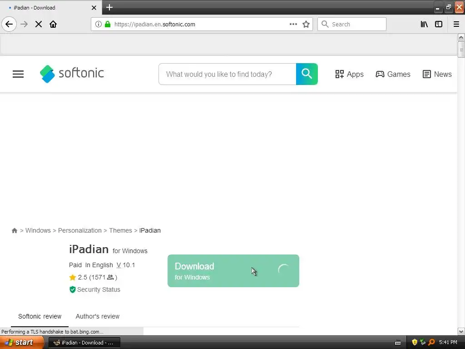Follow the Personalization breadcrumb link
This screenshot has height=349, width=465.
80,230
